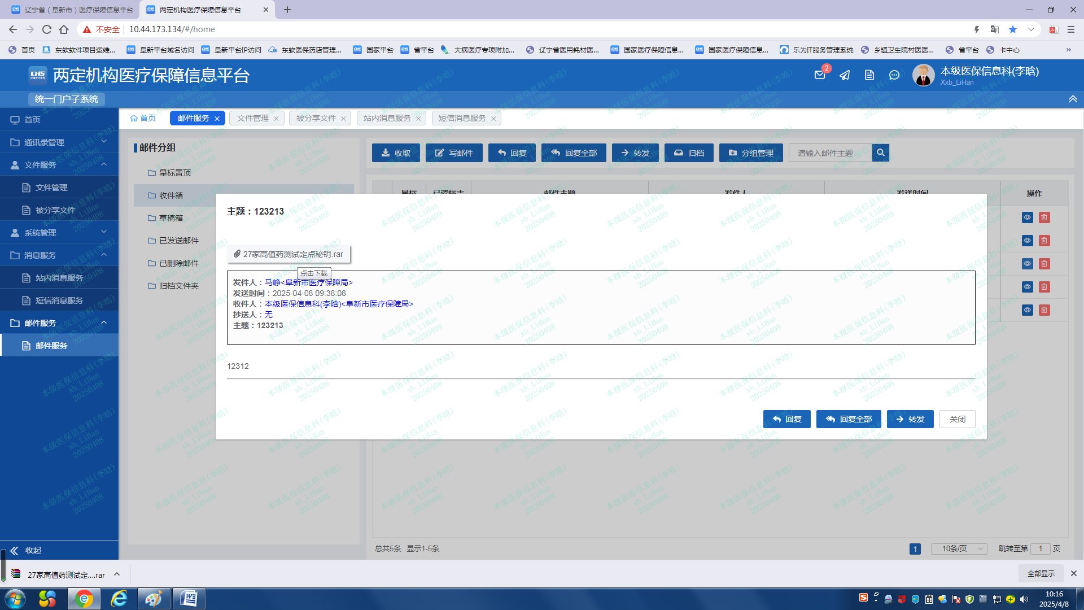Bookmark this page with star icon
This screenshot has height=610, width=1084.
pos(1013,29)
